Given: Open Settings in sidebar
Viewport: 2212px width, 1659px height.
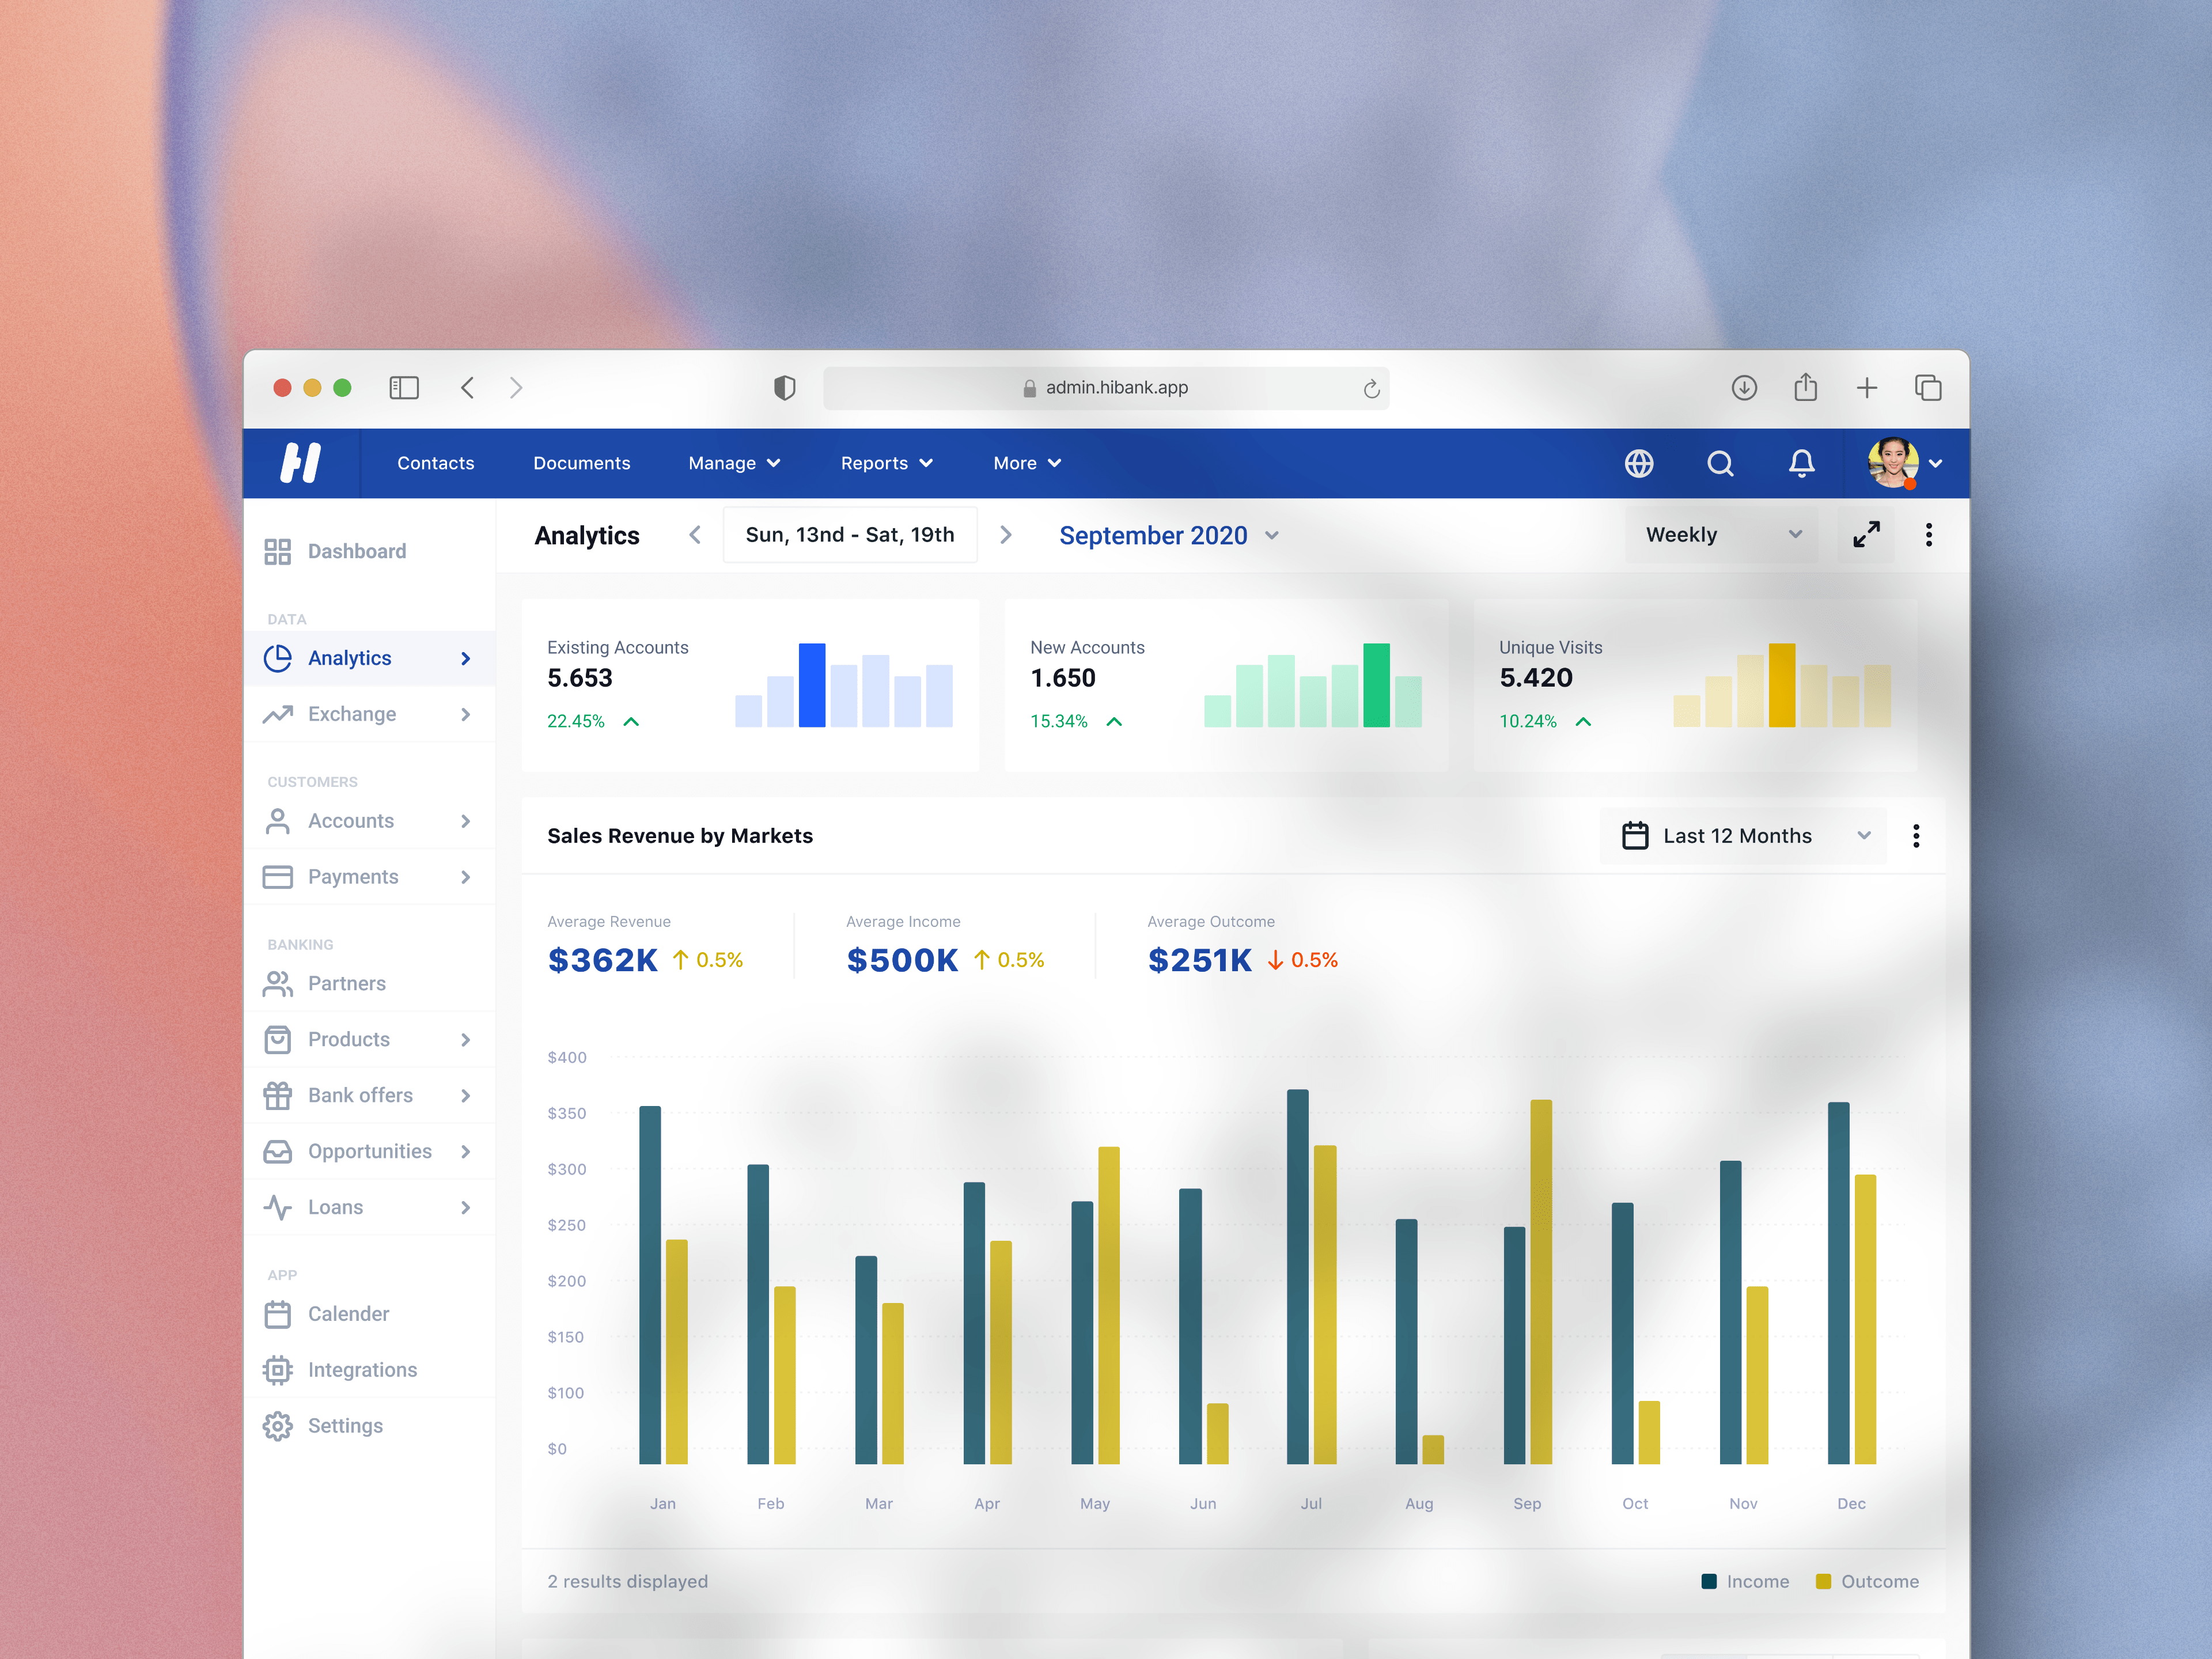Looking at the screenshot, I should [x=370, y=1426].
